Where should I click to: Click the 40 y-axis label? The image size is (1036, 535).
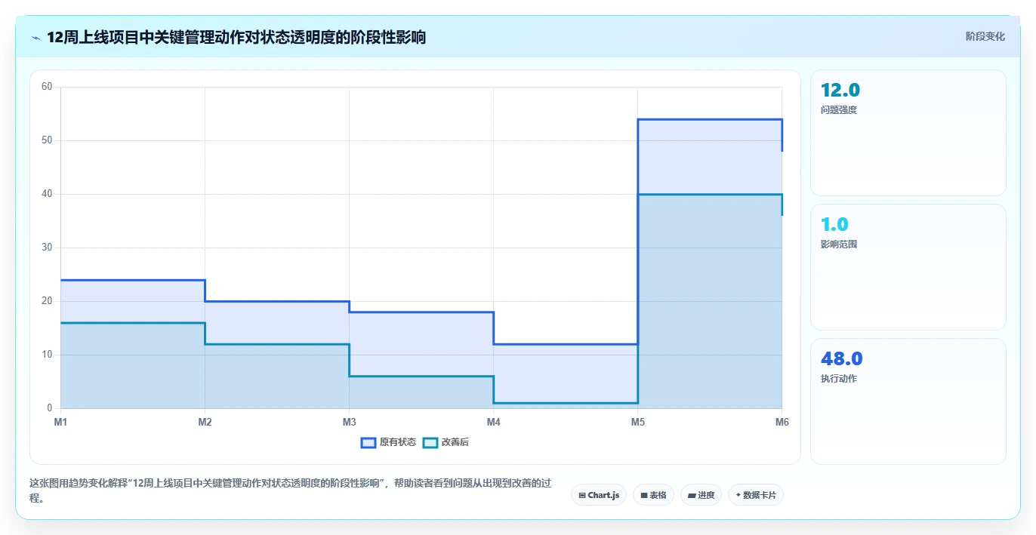tap(47, 194)
